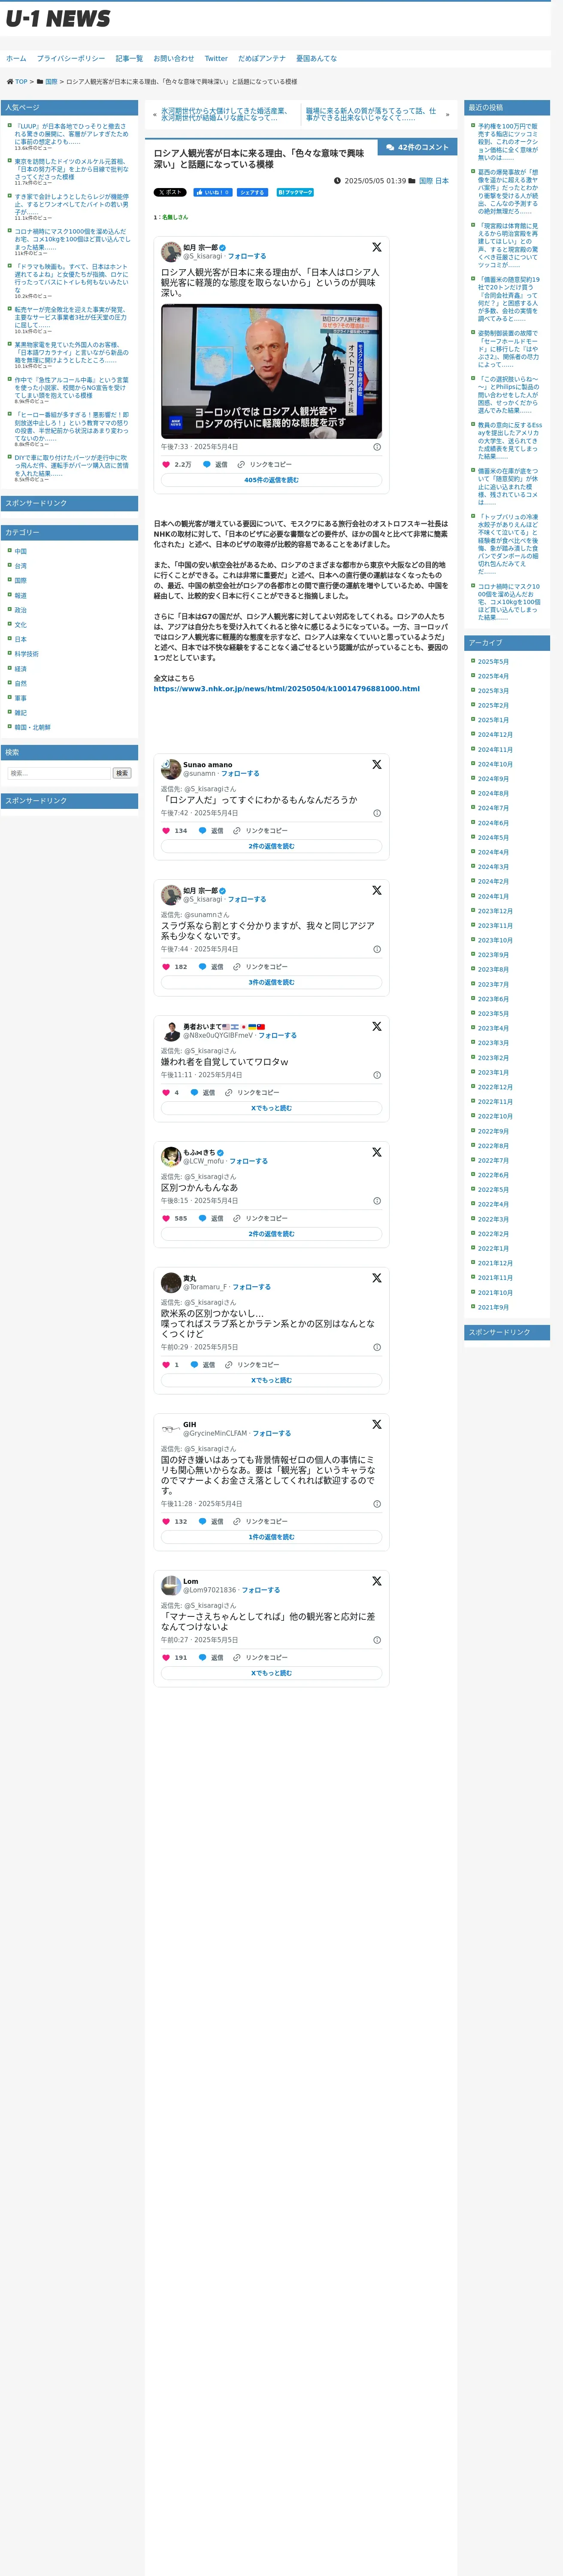Click 3件の返信を読む button

click(271, 982)
